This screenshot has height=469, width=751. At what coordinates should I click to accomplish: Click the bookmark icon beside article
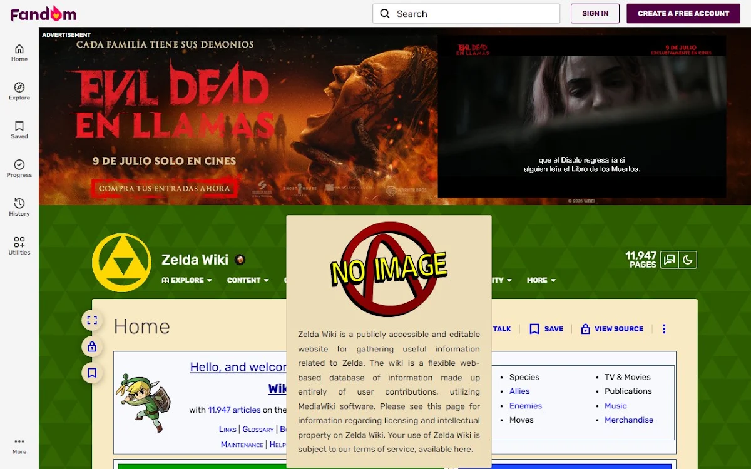coord(92,373)
